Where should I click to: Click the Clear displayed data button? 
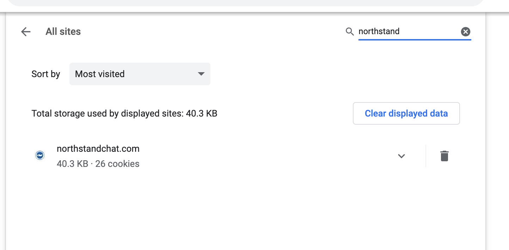[x=406, y=113]
